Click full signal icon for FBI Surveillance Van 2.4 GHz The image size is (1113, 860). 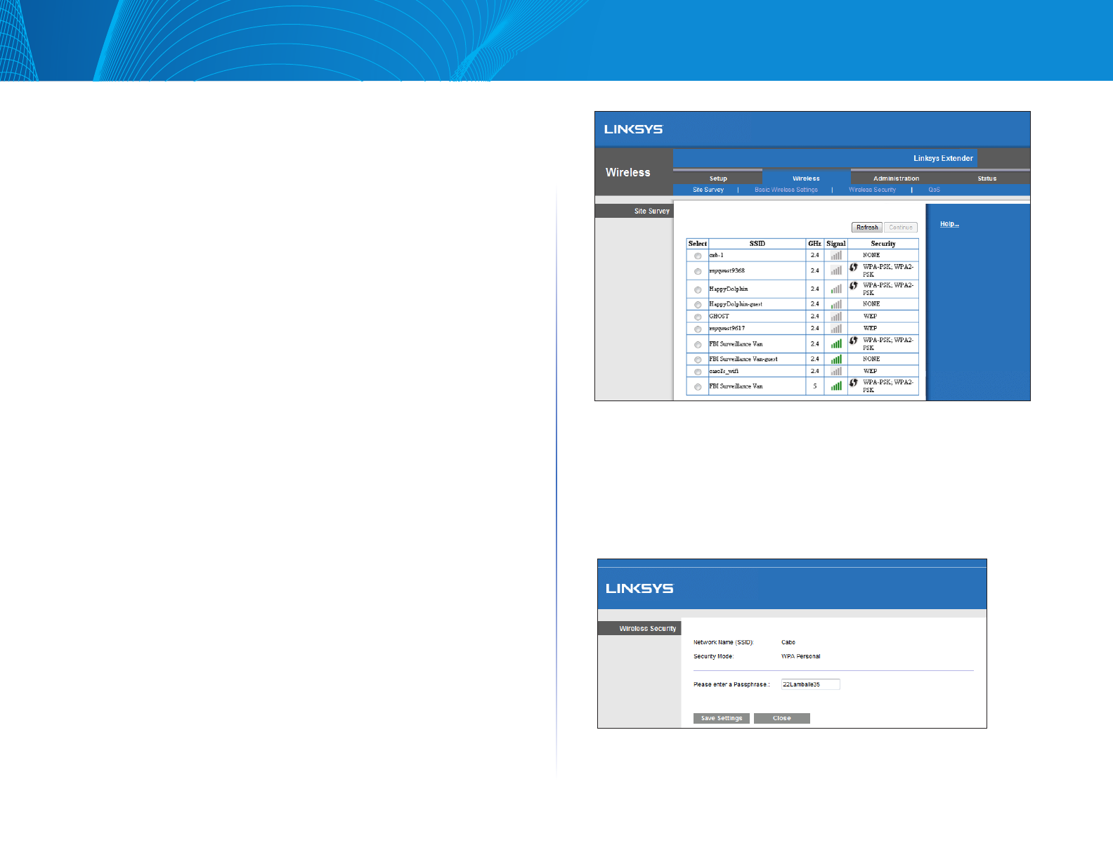point(836,344)
